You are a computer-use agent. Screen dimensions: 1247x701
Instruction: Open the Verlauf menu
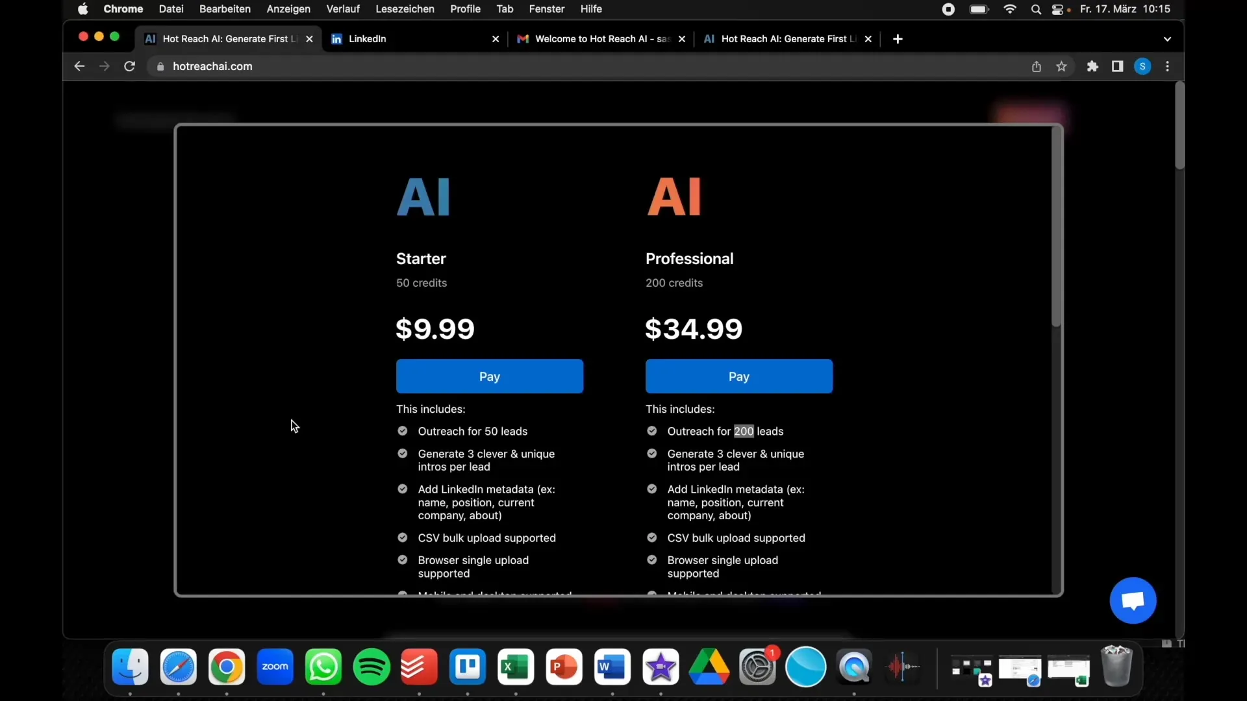pyautogui.click(x=343, y=9)
